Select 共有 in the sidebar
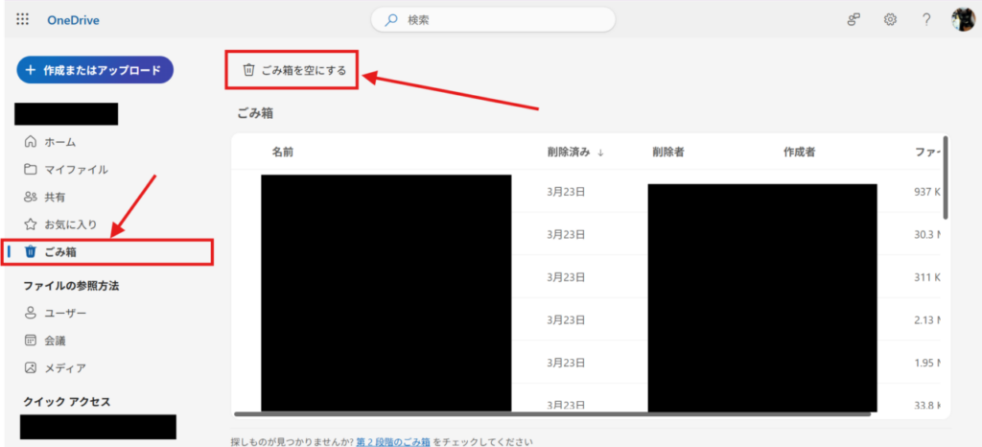The image size is (982, 447). point(55,197)
